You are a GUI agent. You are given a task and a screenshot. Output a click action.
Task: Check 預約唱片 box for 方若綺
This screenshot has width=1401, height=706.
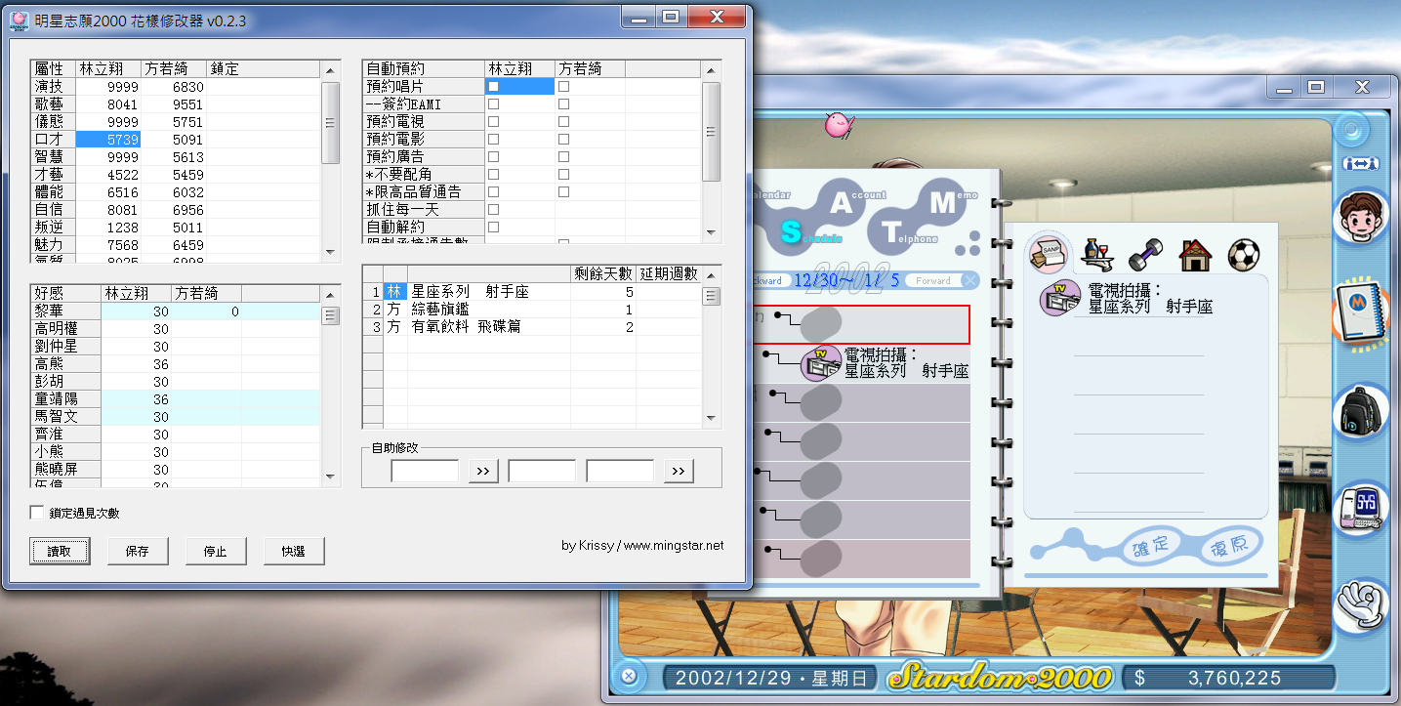point(564,87)
